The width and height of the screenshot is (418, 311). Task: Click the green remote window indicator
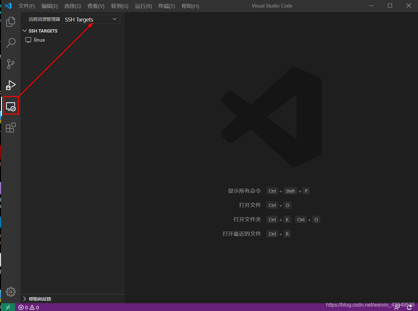click(8, 307)
